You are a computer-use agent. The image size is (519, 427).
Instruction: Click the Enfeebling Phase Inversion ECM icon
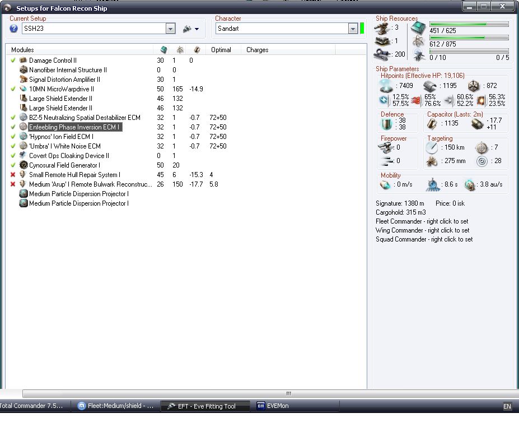click(x=23, y=127)
